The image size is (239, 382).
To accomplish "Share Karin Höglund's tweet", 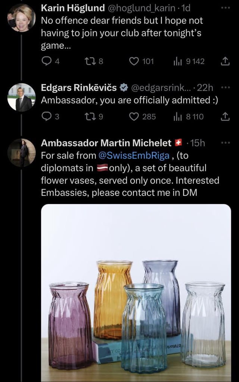I will click(x=225, y=61).
